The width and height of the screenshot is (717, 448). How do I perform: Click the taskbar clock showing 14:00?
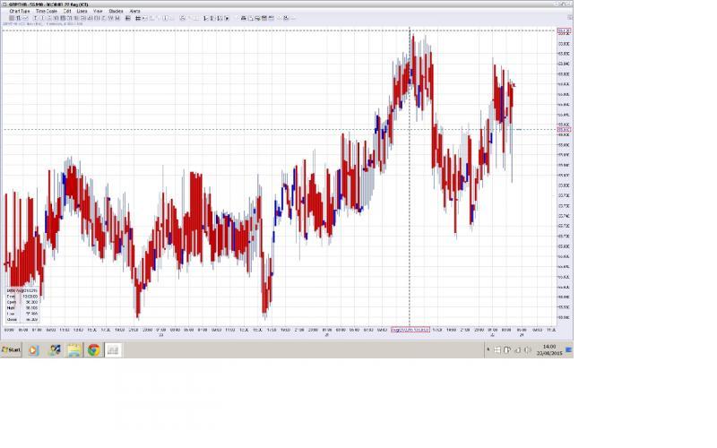(549, 350)
